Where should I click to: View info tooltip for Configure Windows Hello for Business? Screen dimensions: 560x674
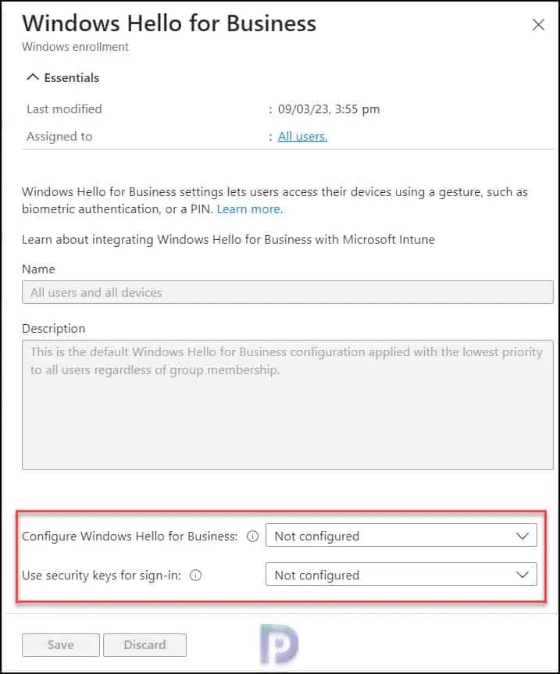click(252, 537)
